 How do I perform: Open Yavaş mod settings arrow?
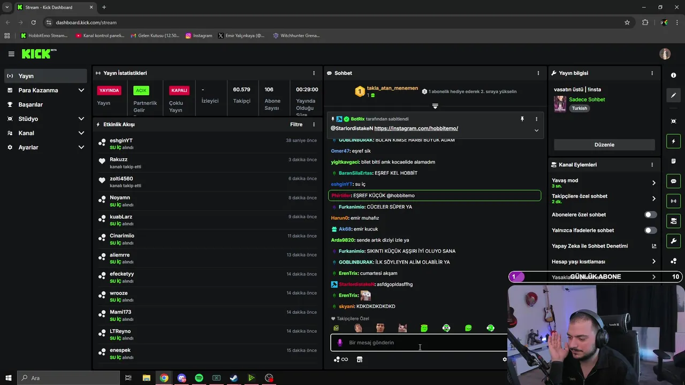pyautogui.click(x=653, y=183)
